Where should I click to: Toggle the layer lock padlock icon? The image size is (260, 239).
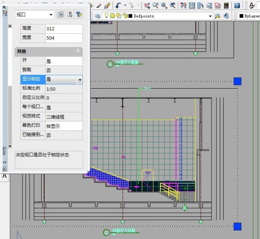pyautogui.click(x=125, y=16)
